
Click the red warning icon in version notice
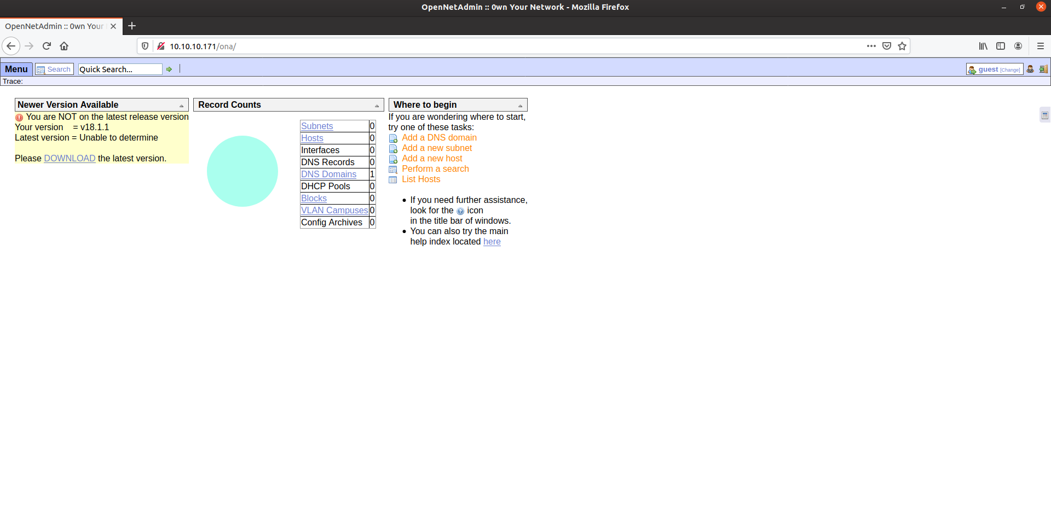(x=19, y=118)
